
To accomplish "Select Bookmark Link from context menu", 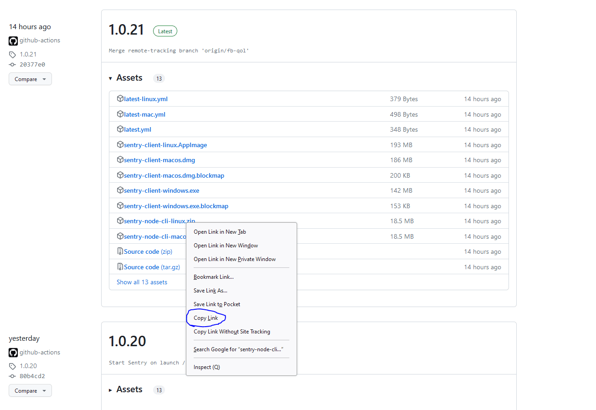I will click(241, 277).
